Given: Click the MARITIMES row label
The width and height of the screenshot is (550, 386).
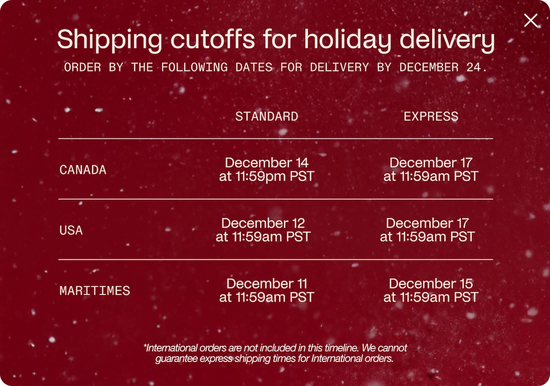Looking at the screenshot, I should click(x=94, y=290).
